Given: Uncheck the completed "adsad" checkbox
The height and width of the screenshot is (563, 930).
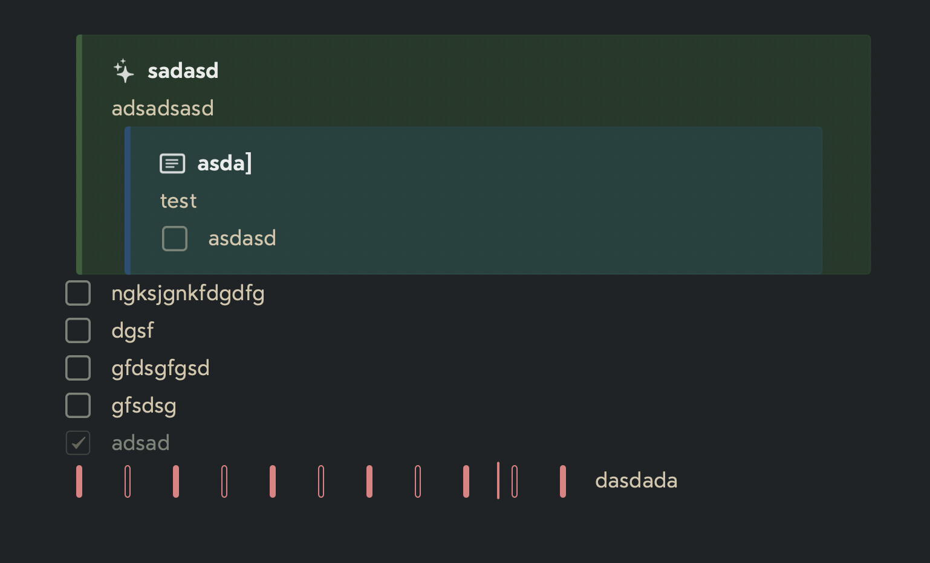Looking at the screenshot, I should (x=78, y=443).
